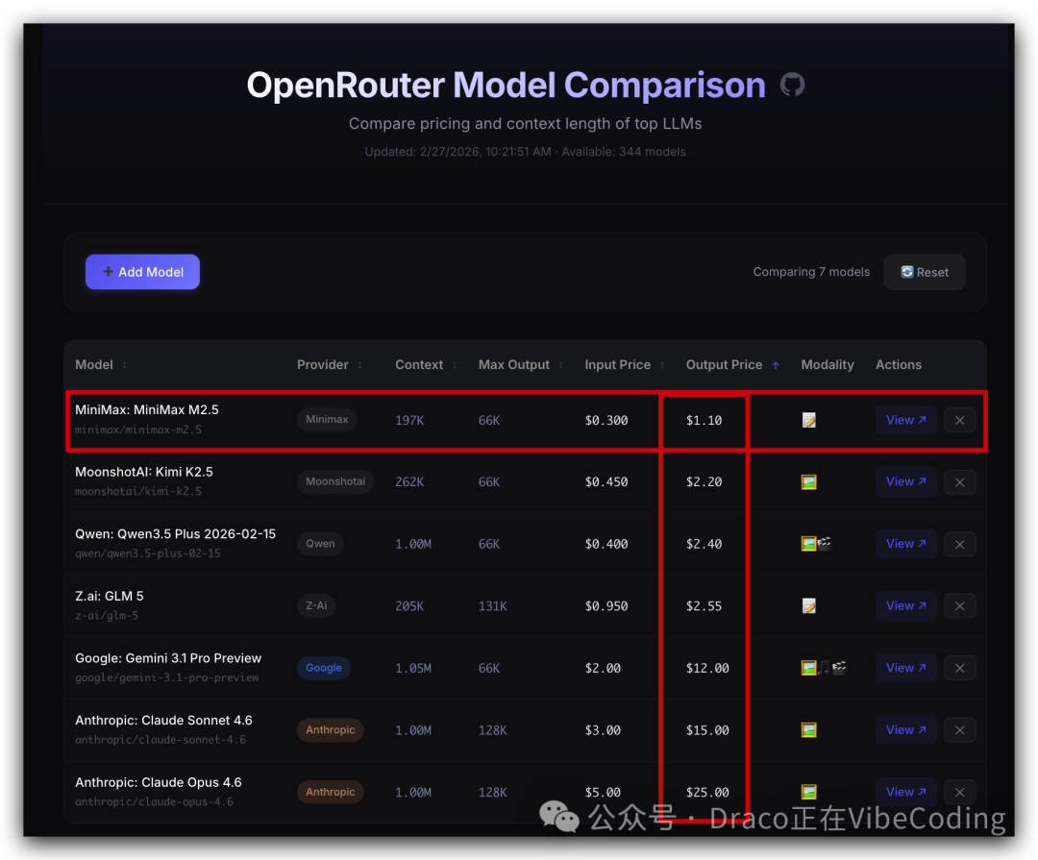The image size is (1038, 860).
Task: Click MiniMax M2.5 text modality icon
Action: tap(809, 421)
